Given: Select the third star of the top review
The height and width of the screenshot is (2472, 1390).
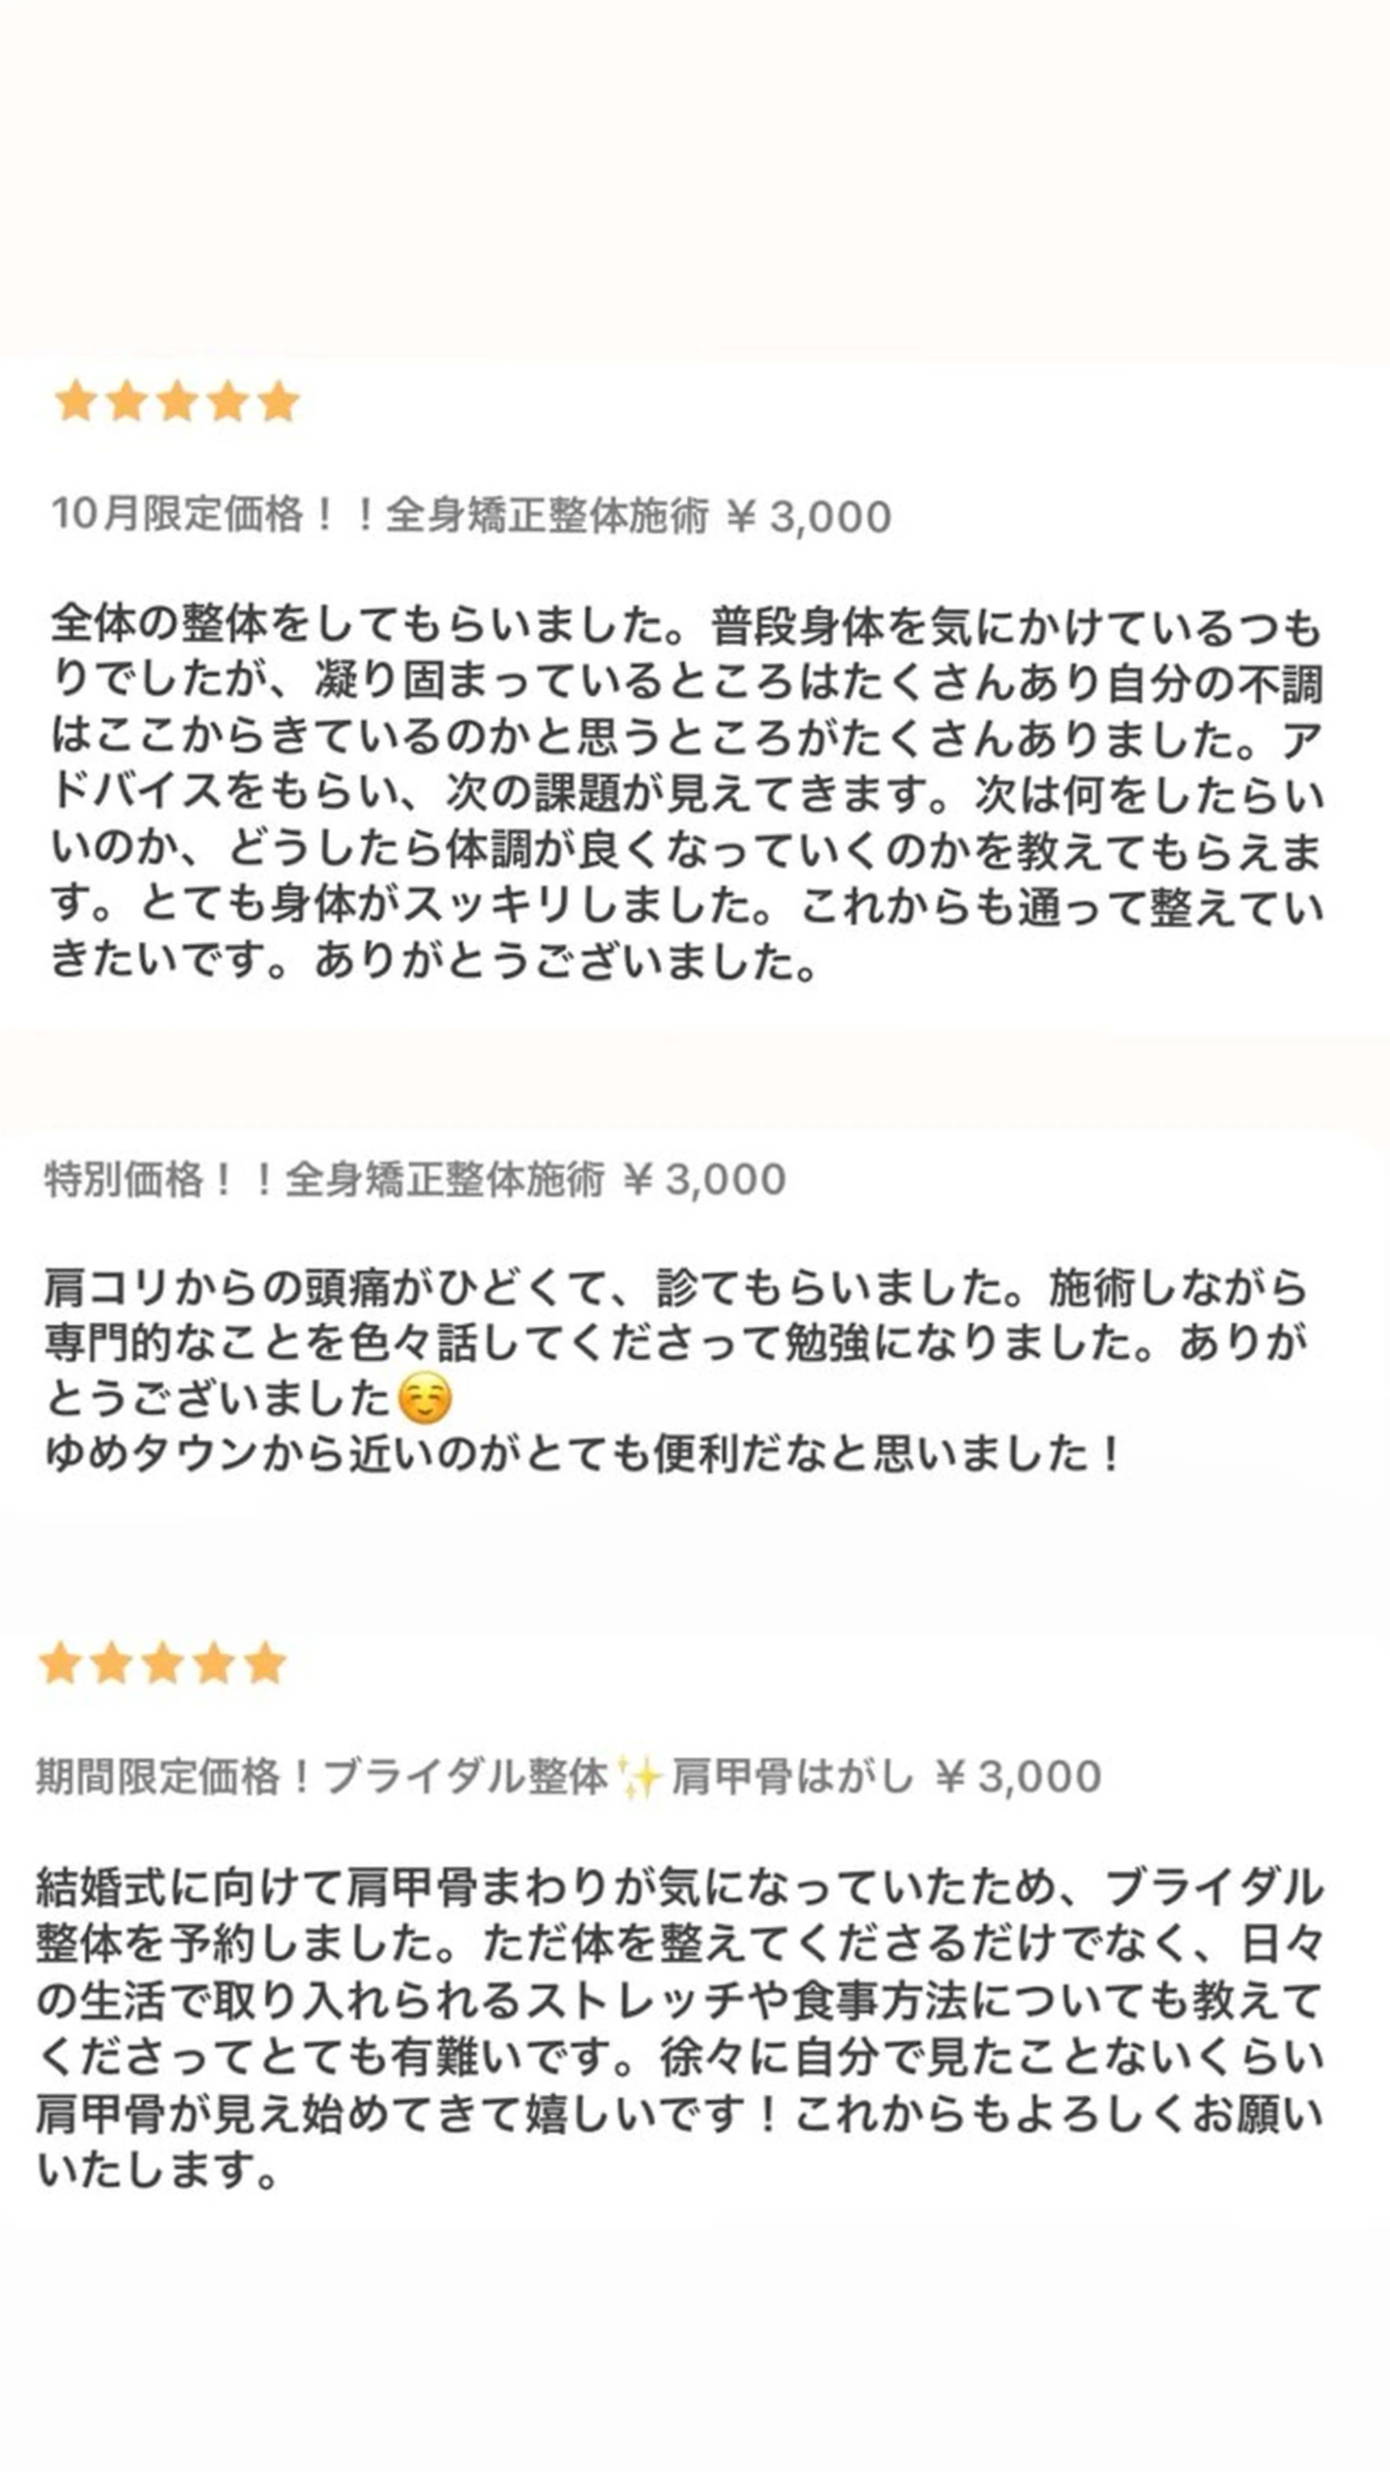Looking at the screenshot, I should (x=177, y=401).
